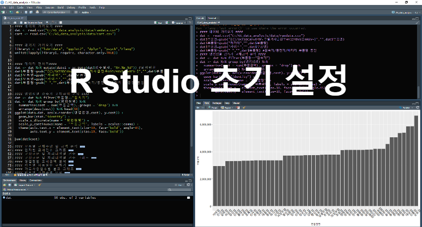The height and width of the screenshot is (227, 422).
Task: Switch to the History tab
Action: [x=23, y=180]
